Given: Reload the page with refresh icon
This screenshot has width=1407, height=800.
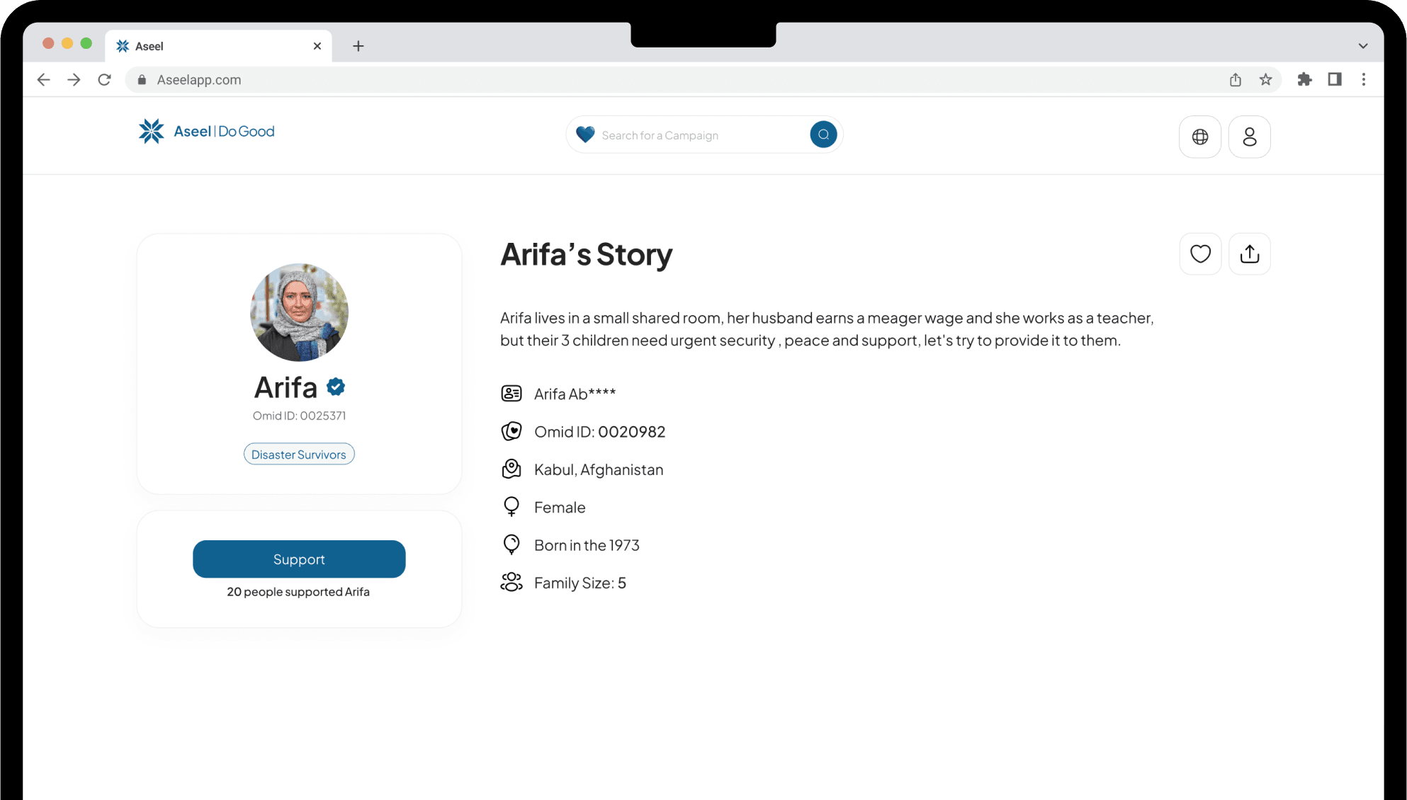Looking at the screenshot, I should (104, 80).
